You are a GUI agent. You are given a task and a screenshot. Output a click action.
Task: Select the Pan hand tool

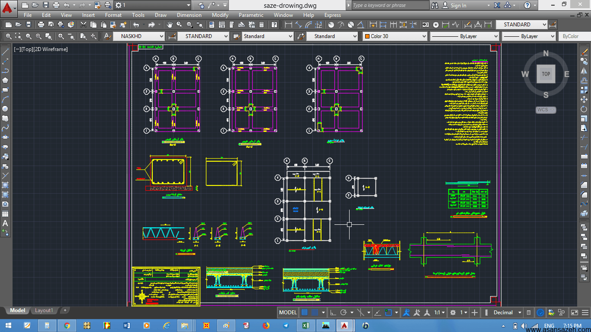coord(169,25)
